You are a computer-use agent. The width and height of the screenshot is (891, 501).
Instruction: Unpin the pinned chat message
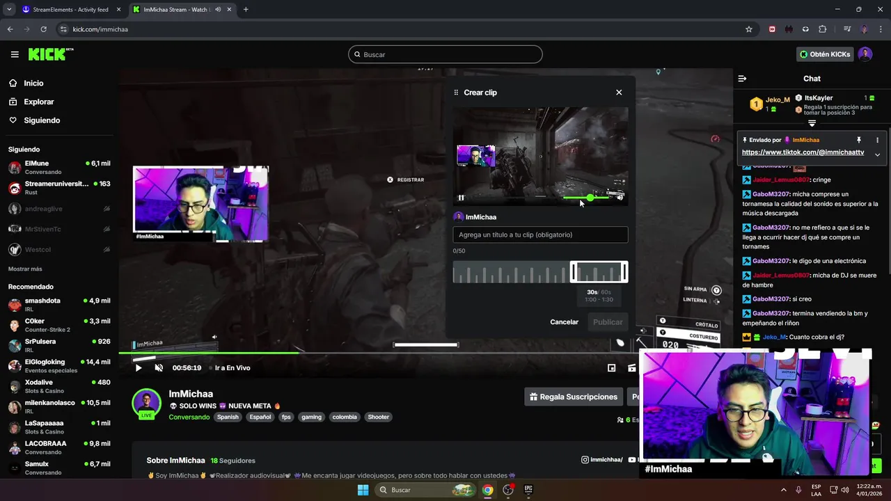[859, 140]
